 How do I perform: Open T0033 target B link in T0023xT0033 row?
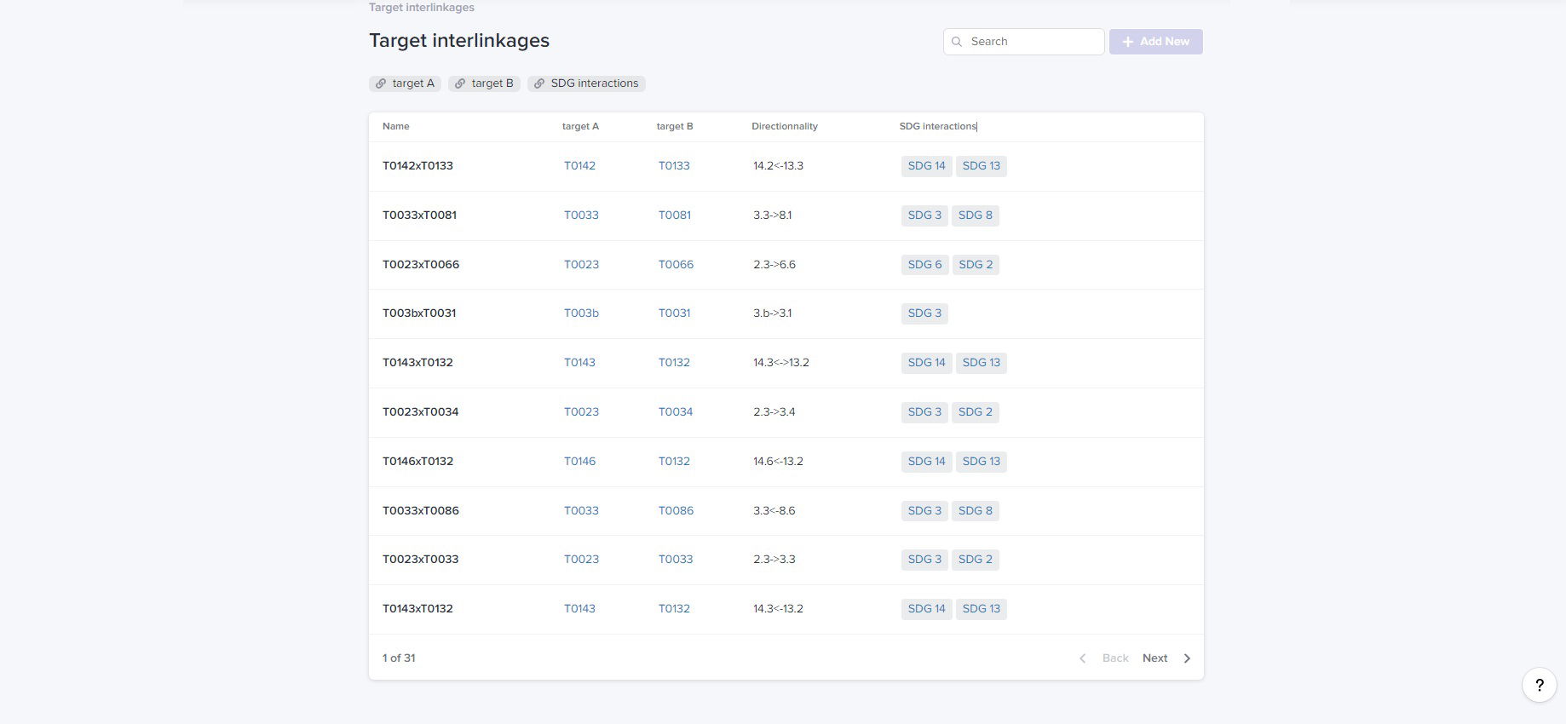[x=676, y=560]
